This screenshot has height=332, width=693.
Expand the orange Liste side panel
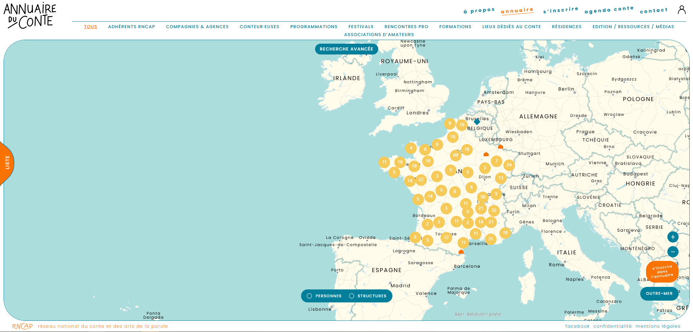[x=7, y=163]
